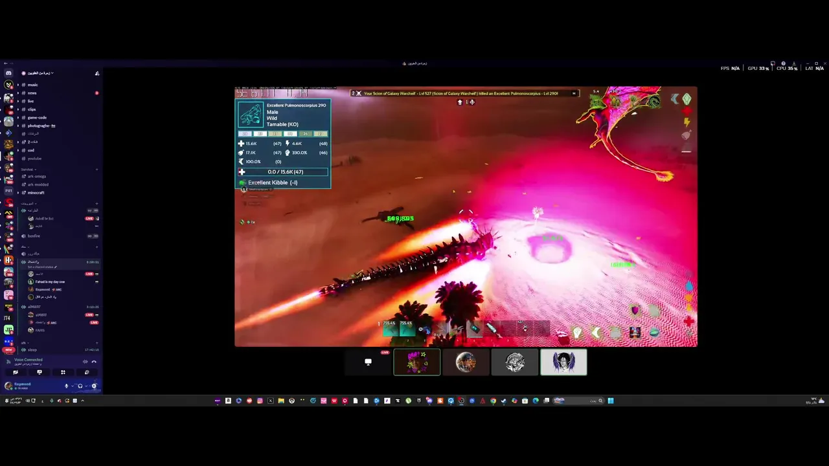
Task: Open the orange H server icon
Action: pyautogui.click(x=8, y=260)
